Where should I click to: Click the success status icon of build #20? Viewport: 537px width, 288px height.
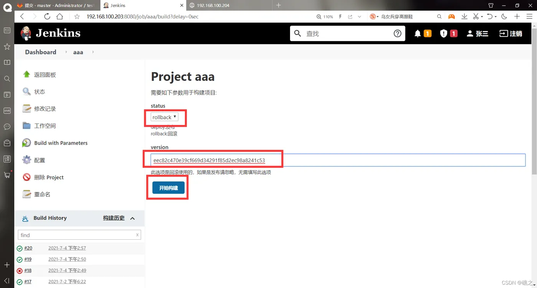pyautogui.click(x=20, y=249)
